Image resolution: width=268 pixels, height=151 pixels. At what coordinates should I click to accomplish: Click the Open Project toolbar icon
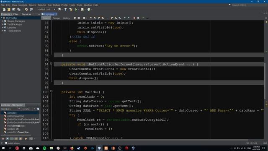pos(14,9)
